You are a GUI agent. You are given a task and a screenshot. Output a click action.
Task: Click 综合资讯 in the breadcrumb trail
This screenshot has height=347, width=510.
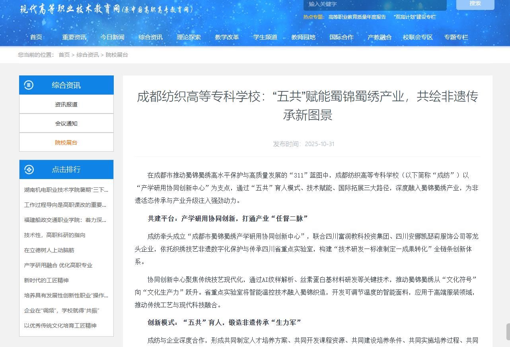[88, 55]
